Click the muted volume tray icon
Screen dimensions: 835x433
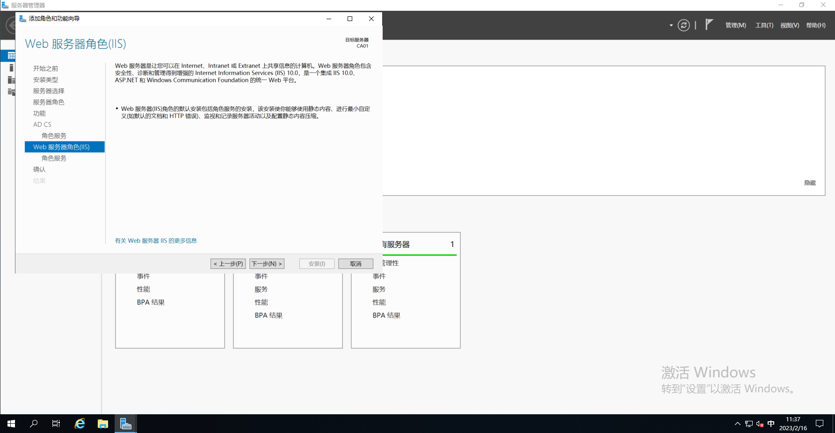click(x=760, y=424)
